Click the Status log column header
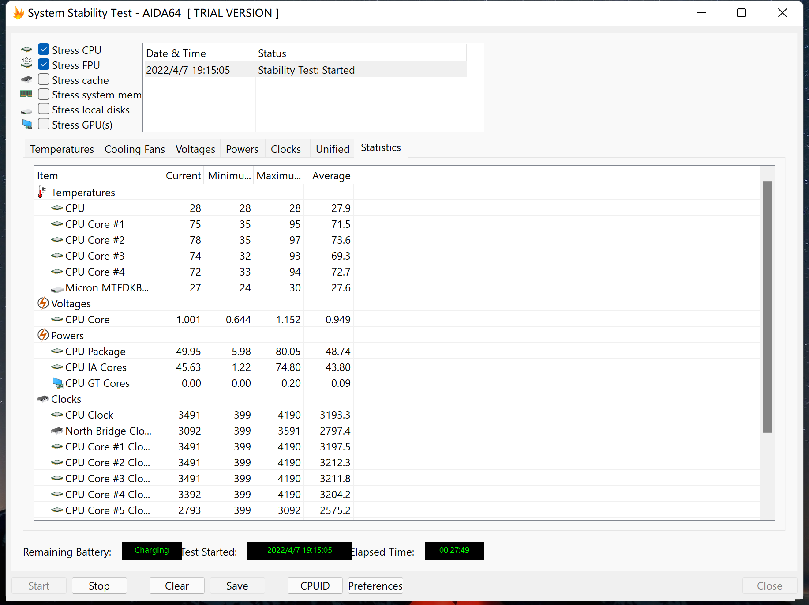The height and width of the screenshot is (605, 809). [361, 53]
